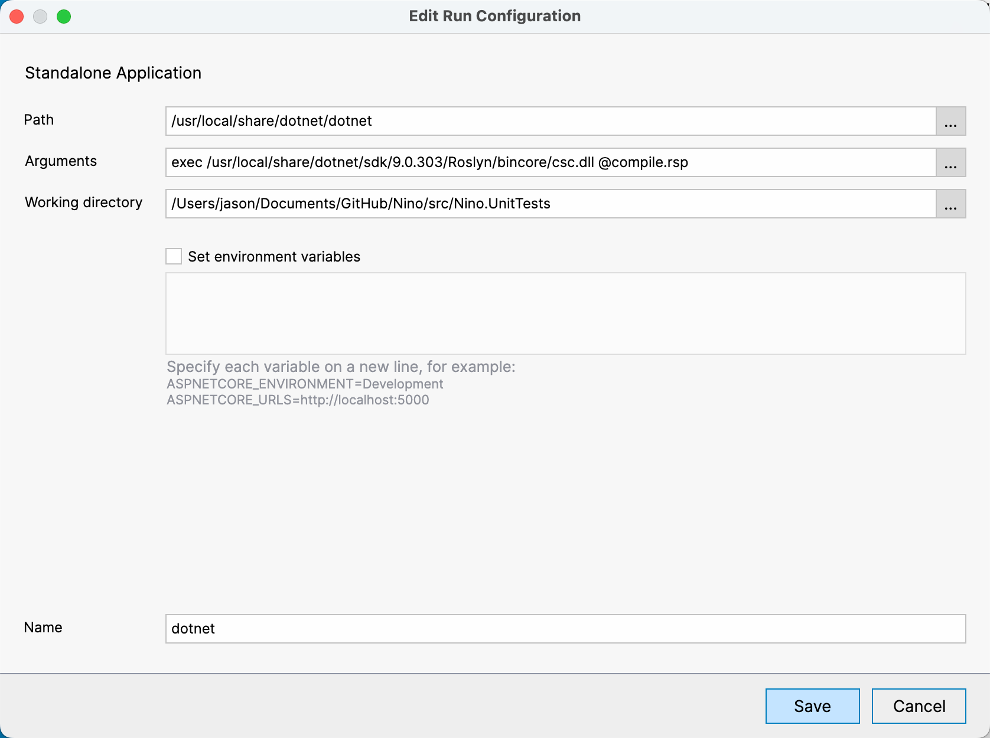This screenshot has width=990, height=738.
Task: Save the edited run configuration
Action: pyautogui.click(x=812, y=706)
